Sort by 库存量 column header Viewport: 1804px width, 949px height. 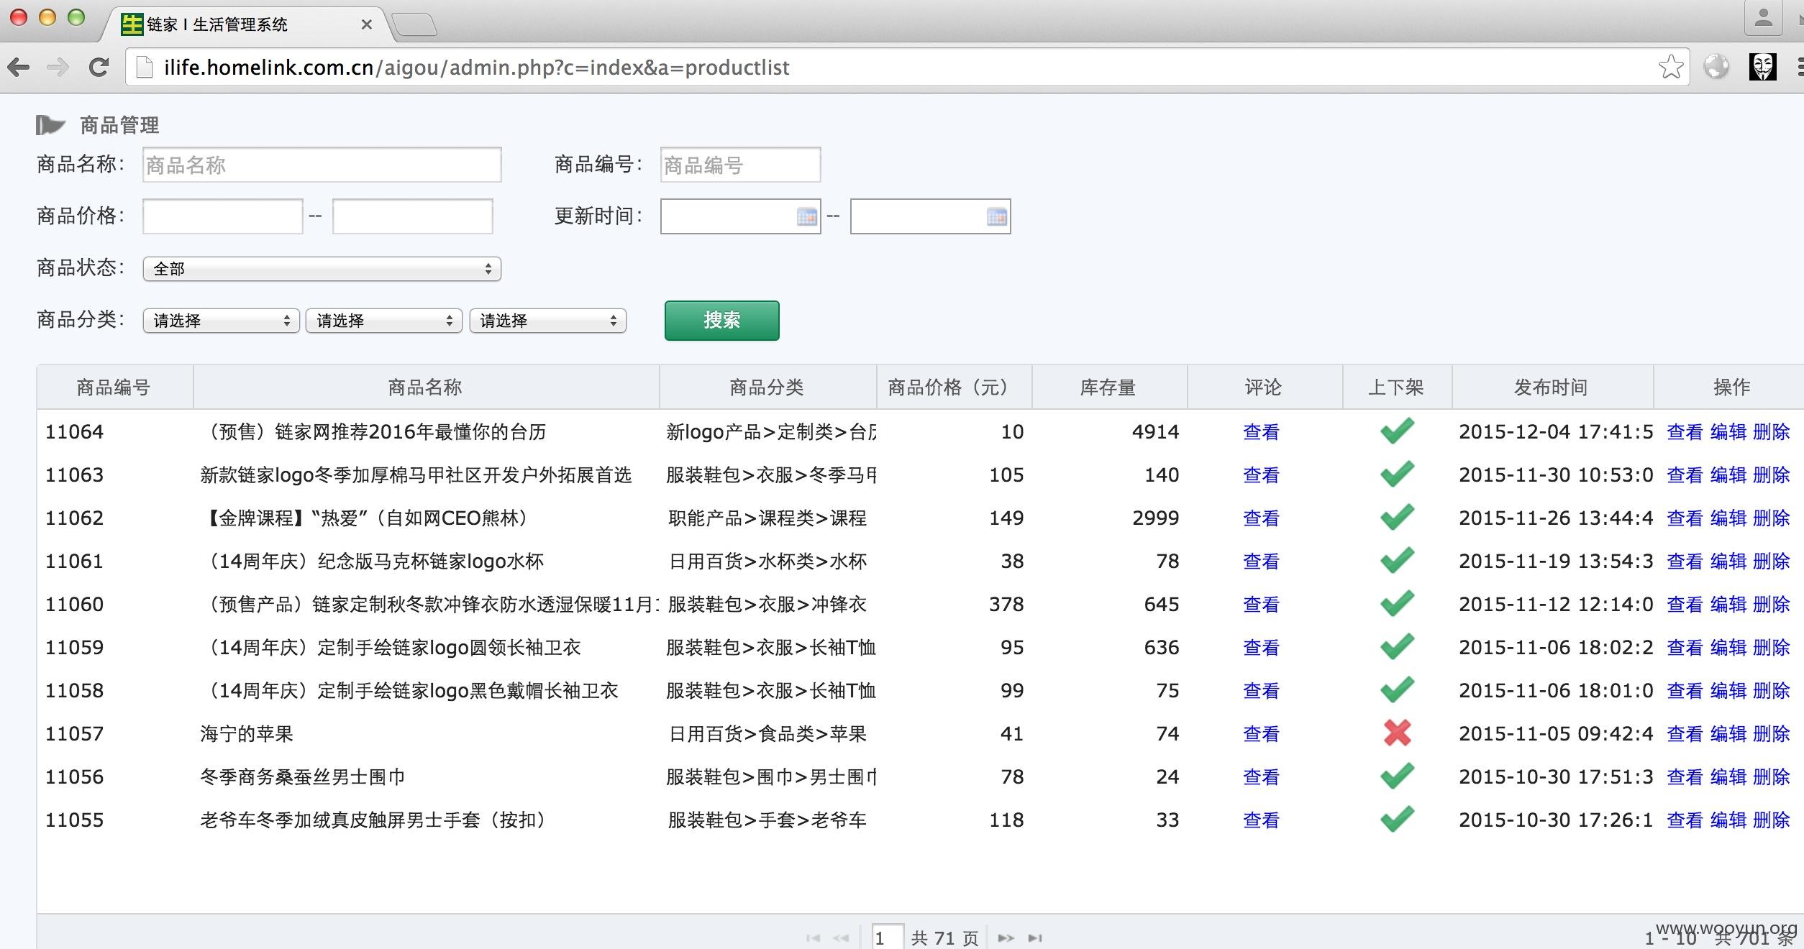click(x=1109, y=388)
